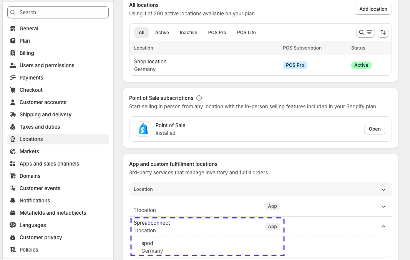Click the General settings store icon
Image resolution: width=410 pixels, height=260 pixels.
13,28
